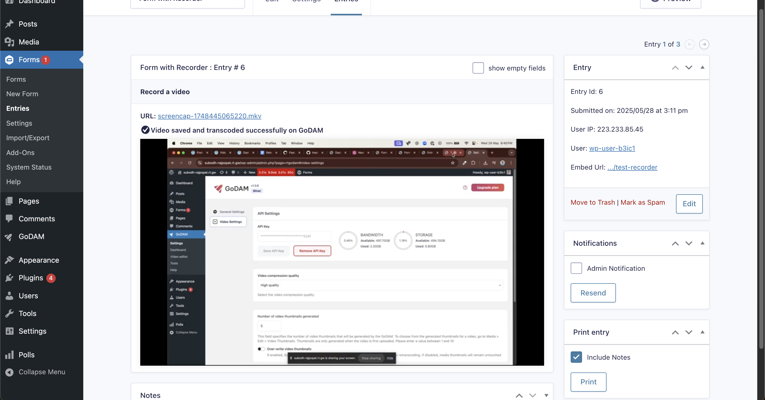
Task: Click the Settings sliders icon in the sidebar
Action: [10, 331]
